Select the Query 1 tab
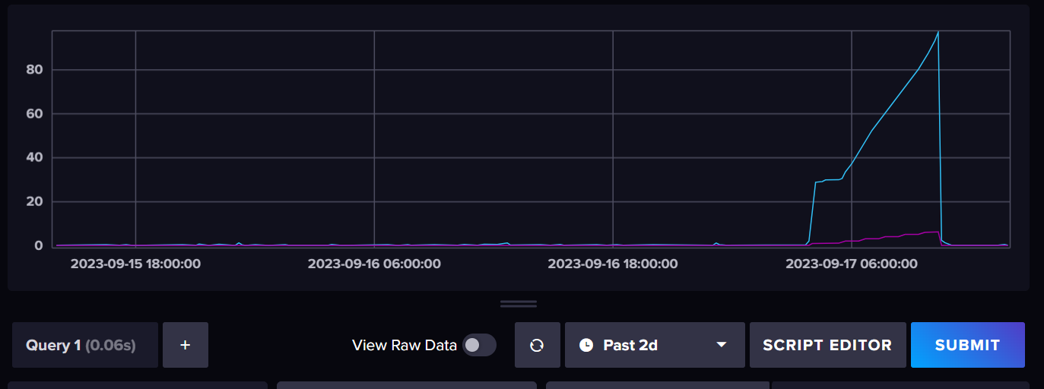 85,345
